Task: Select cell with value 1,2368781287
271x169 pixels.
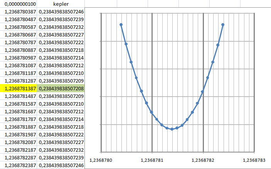Action: 19,81
